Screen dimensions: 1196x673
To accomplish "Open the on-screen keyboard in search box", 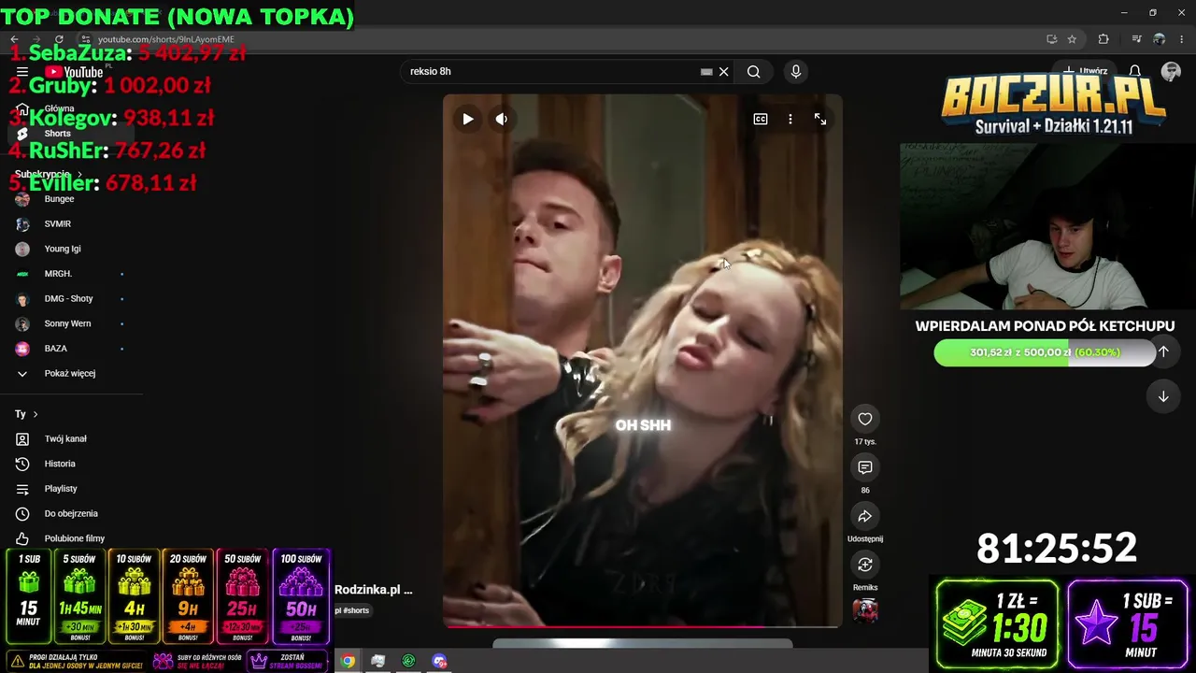I will (706, 72).
